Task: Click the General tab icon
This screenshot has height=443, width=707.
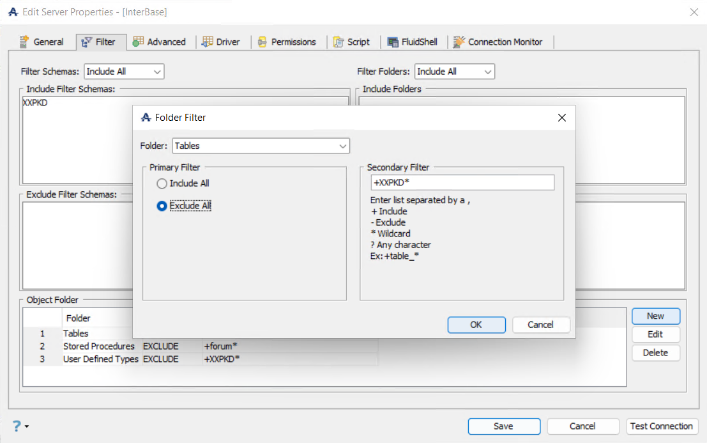Action: [x=24, y=42]
